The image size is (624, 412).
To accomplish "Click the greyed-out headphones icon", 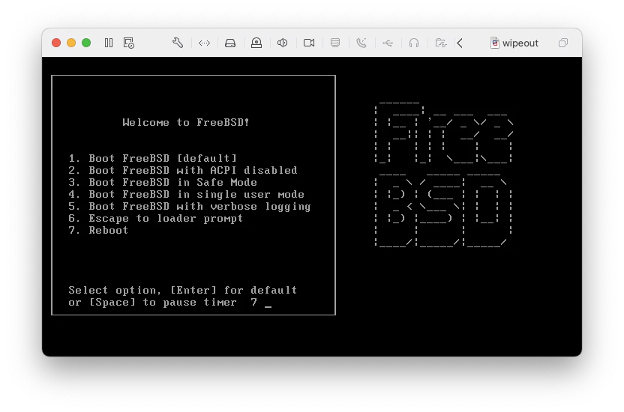I will pos(414,43).
